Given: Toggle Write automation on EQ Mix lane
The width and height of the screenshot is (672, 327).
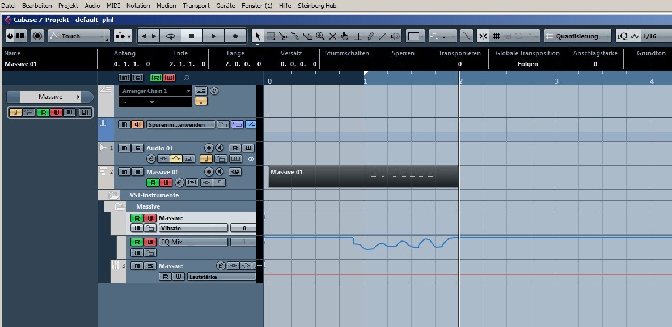Looking at the screenshot, I should [150, 242].
